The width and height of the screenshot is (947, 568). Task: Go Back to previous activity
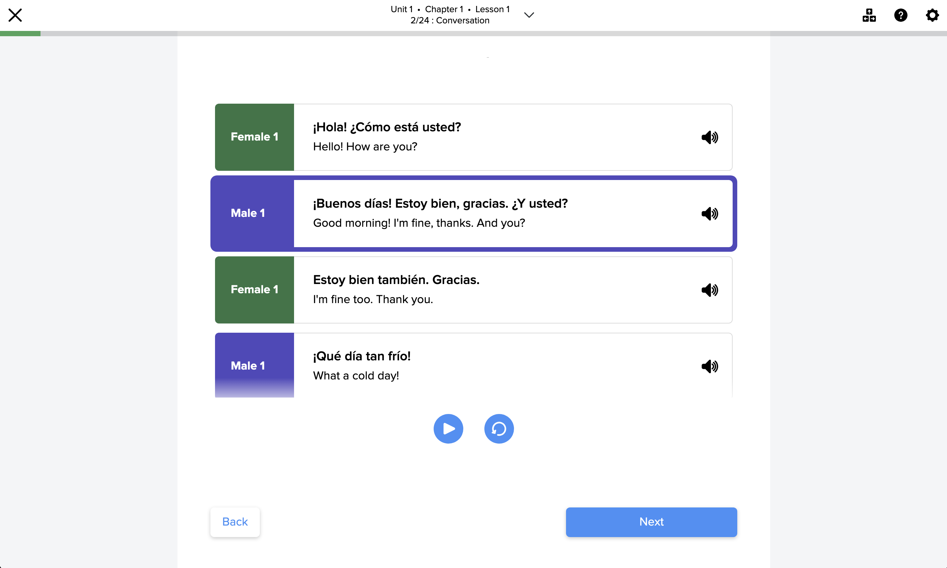point(235,522)
